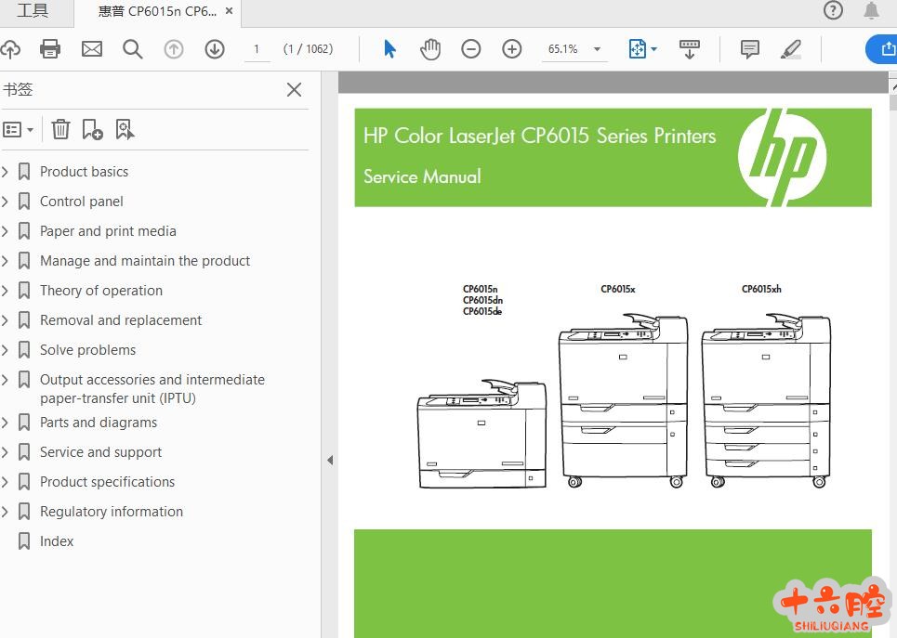Screen dimensions: 897x638
Task: Click the zoom out minus button
Action: pyautogui.click(x=471, y=49)
